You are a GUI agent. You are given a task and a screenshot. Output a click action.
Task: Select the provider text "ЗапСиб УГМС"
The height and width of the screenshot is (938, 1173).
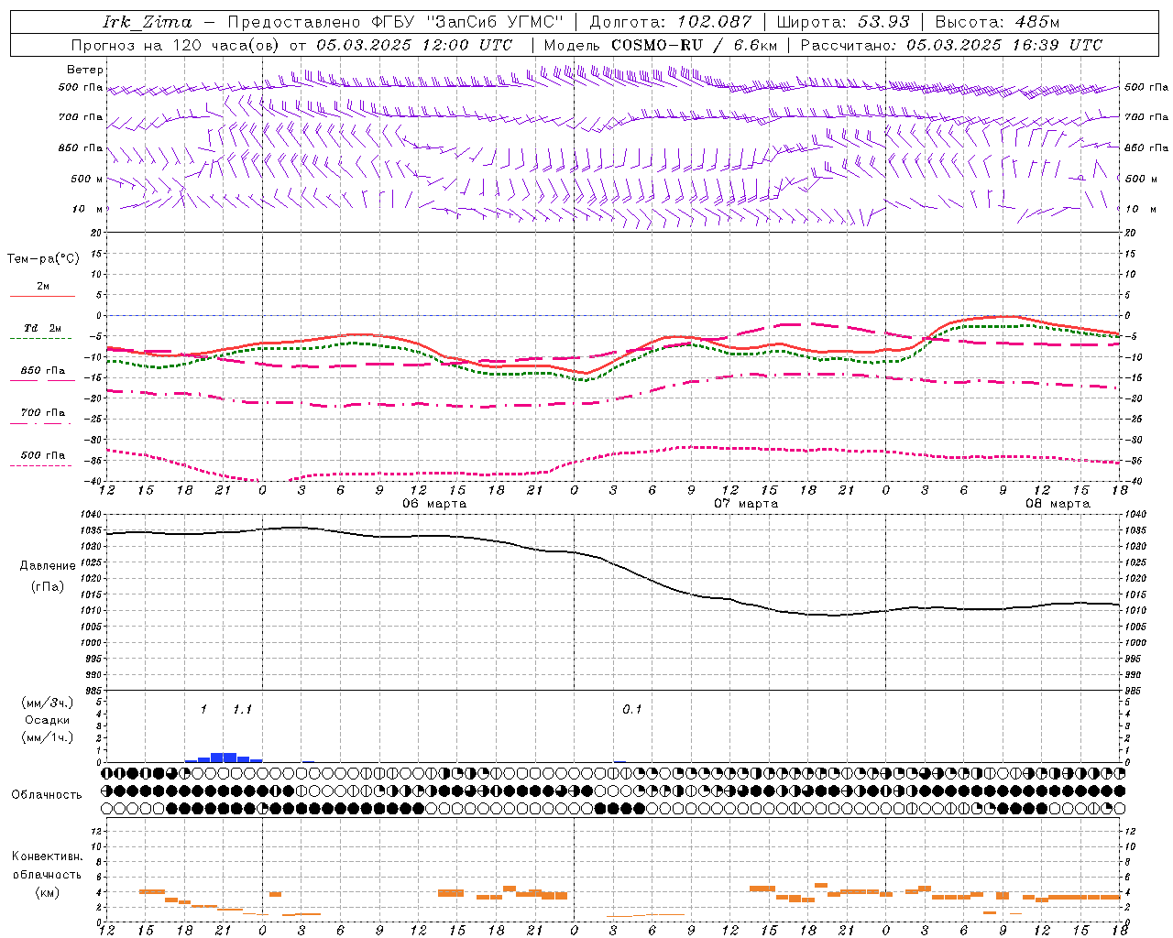click(495, 22)
